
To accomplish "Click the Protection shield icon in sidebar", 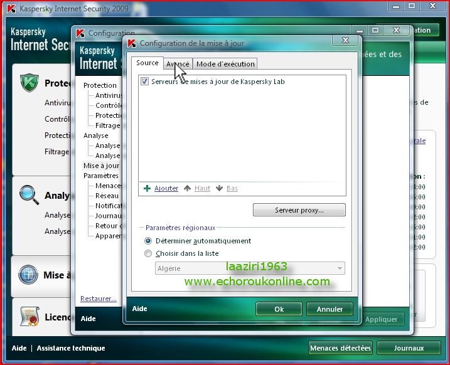I will [29, 83].
